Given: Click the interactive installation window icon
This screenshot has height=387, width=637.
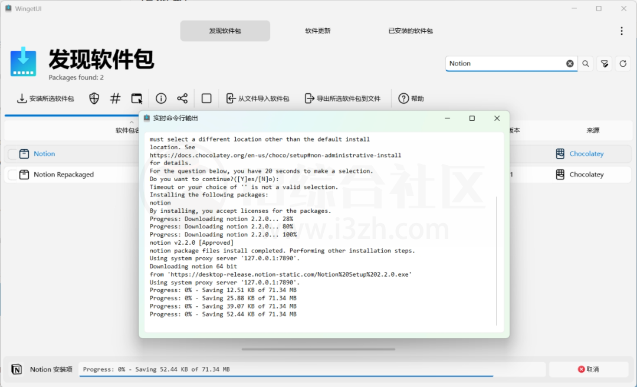Looking at the screenshot, I should [137, 99].
